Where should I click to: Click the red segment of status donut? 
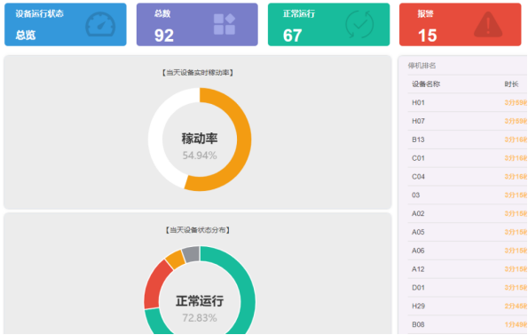coord(156,284)
